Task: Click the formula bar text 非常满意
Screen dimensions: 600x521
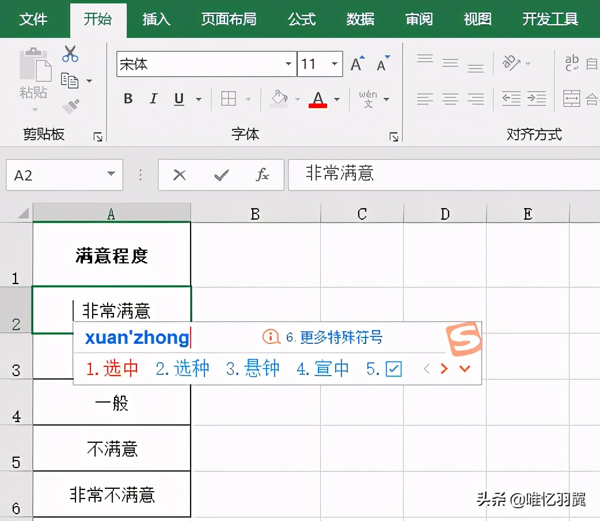Action: pyautogui.click(x=339, y=173)
